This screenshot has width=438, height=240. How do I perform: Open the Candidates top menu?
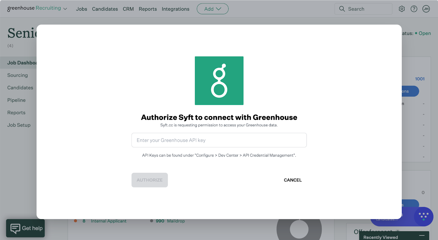click(x=105, y=9)
